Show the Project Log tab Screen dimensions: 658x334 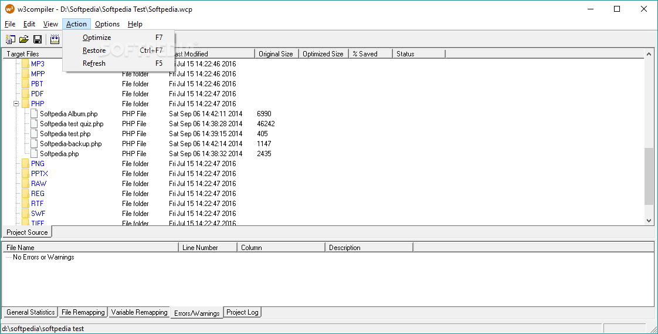click(243, 312)
